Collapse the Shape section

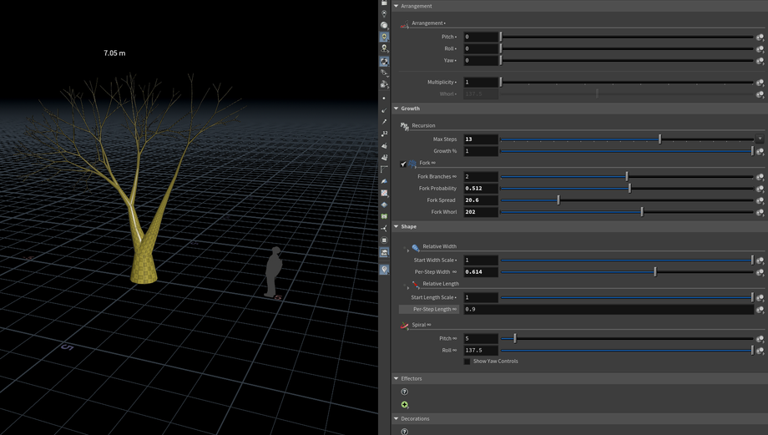397,226
